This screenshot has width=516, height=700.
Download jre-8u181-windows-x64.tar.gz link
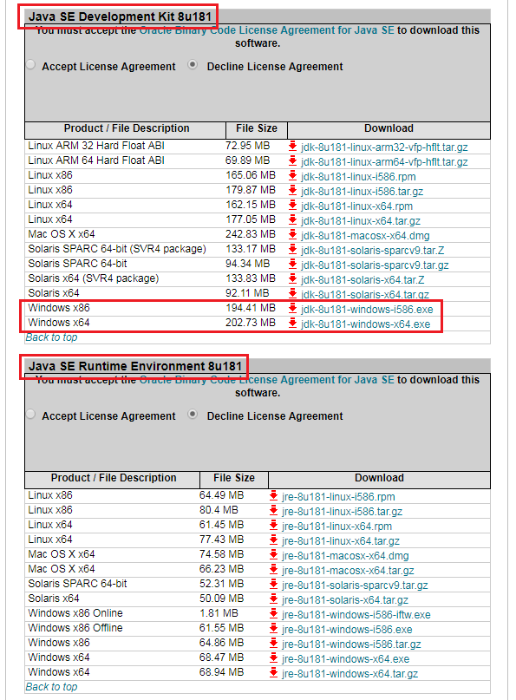tap(350, 674)
